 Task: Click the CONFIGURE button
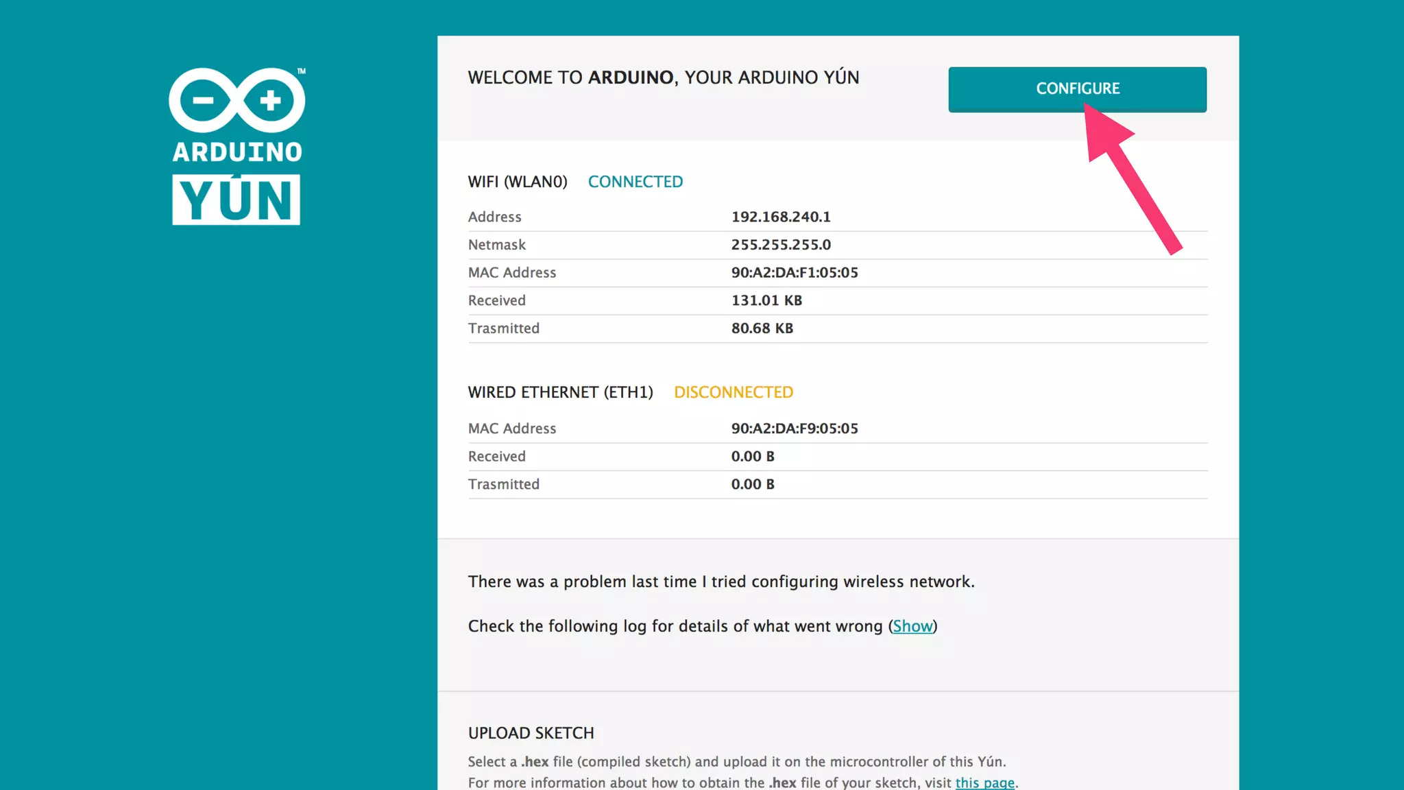click(1077, 89)
